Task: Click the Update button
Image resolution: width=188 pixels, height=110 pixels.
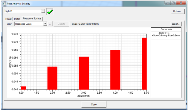Action: (x=61, y=24)
